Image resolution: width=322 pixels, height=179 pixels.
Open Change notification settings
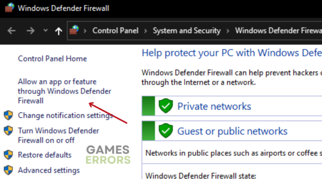pos(65,115)
